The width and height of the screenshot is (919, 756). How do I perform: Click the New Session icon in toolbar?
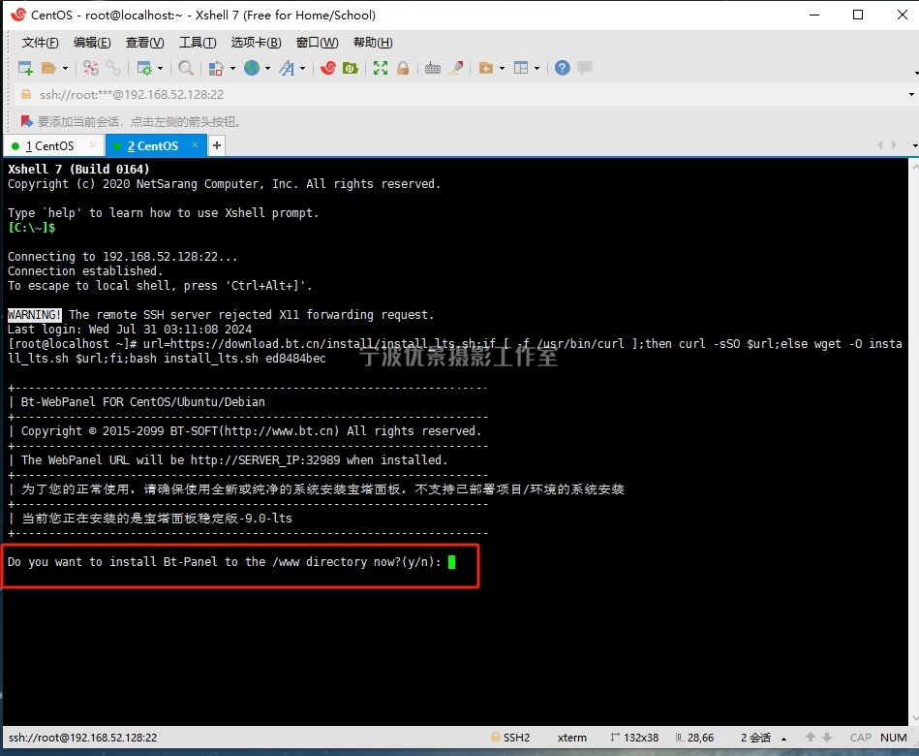25,68
